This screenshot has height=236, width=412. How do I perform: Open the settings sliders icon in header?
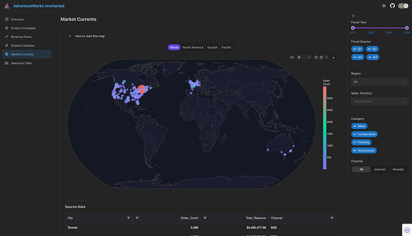click(384, 5)
